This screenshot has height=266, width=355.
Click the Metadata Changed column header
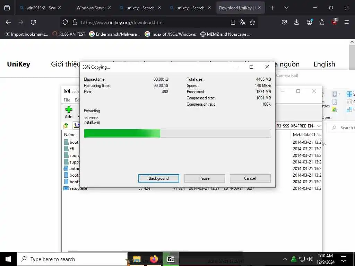(307, 135)
